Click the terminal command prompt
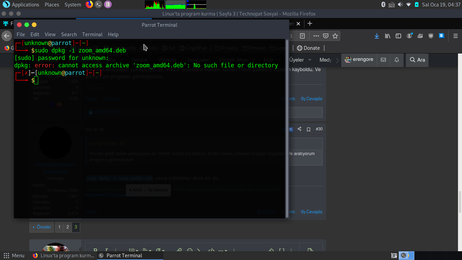 [36, 80]
